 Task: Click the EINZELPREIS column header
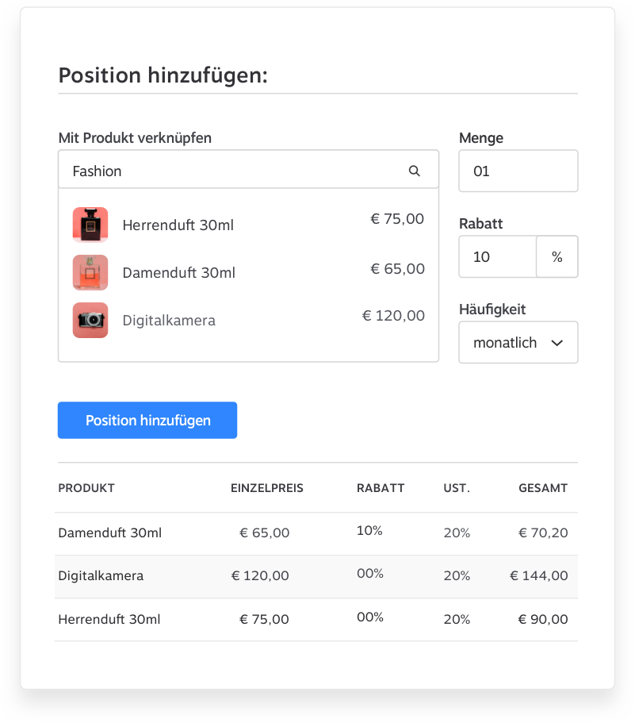point(267,488)
